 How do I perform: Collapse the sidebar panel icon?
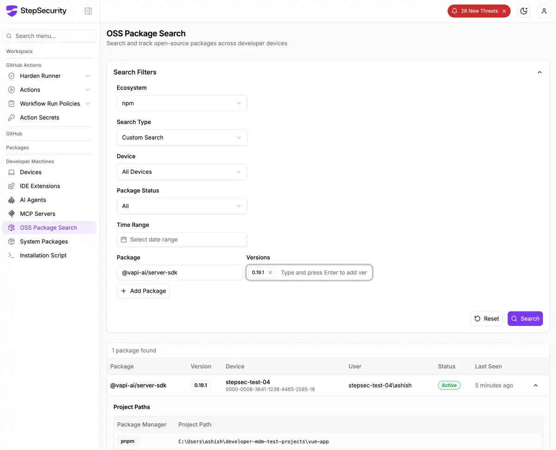88,11
